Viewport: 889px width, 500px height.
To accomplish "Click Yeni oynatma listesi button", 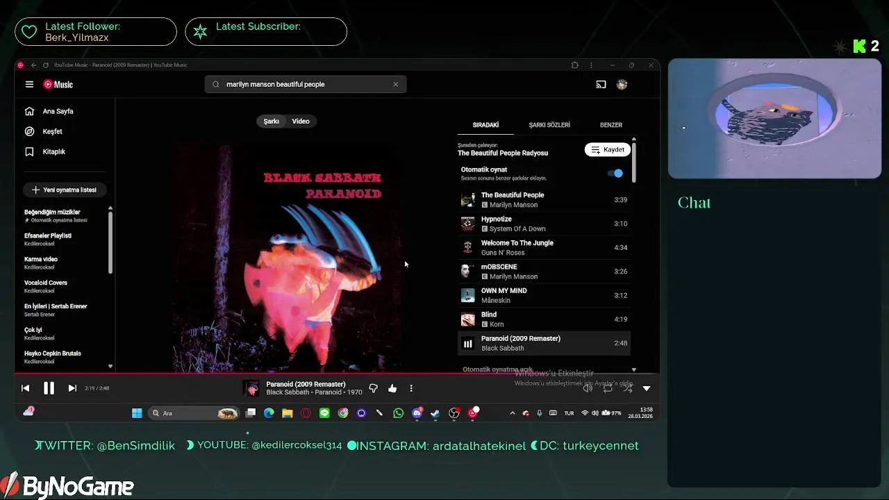I will point(65,190).
